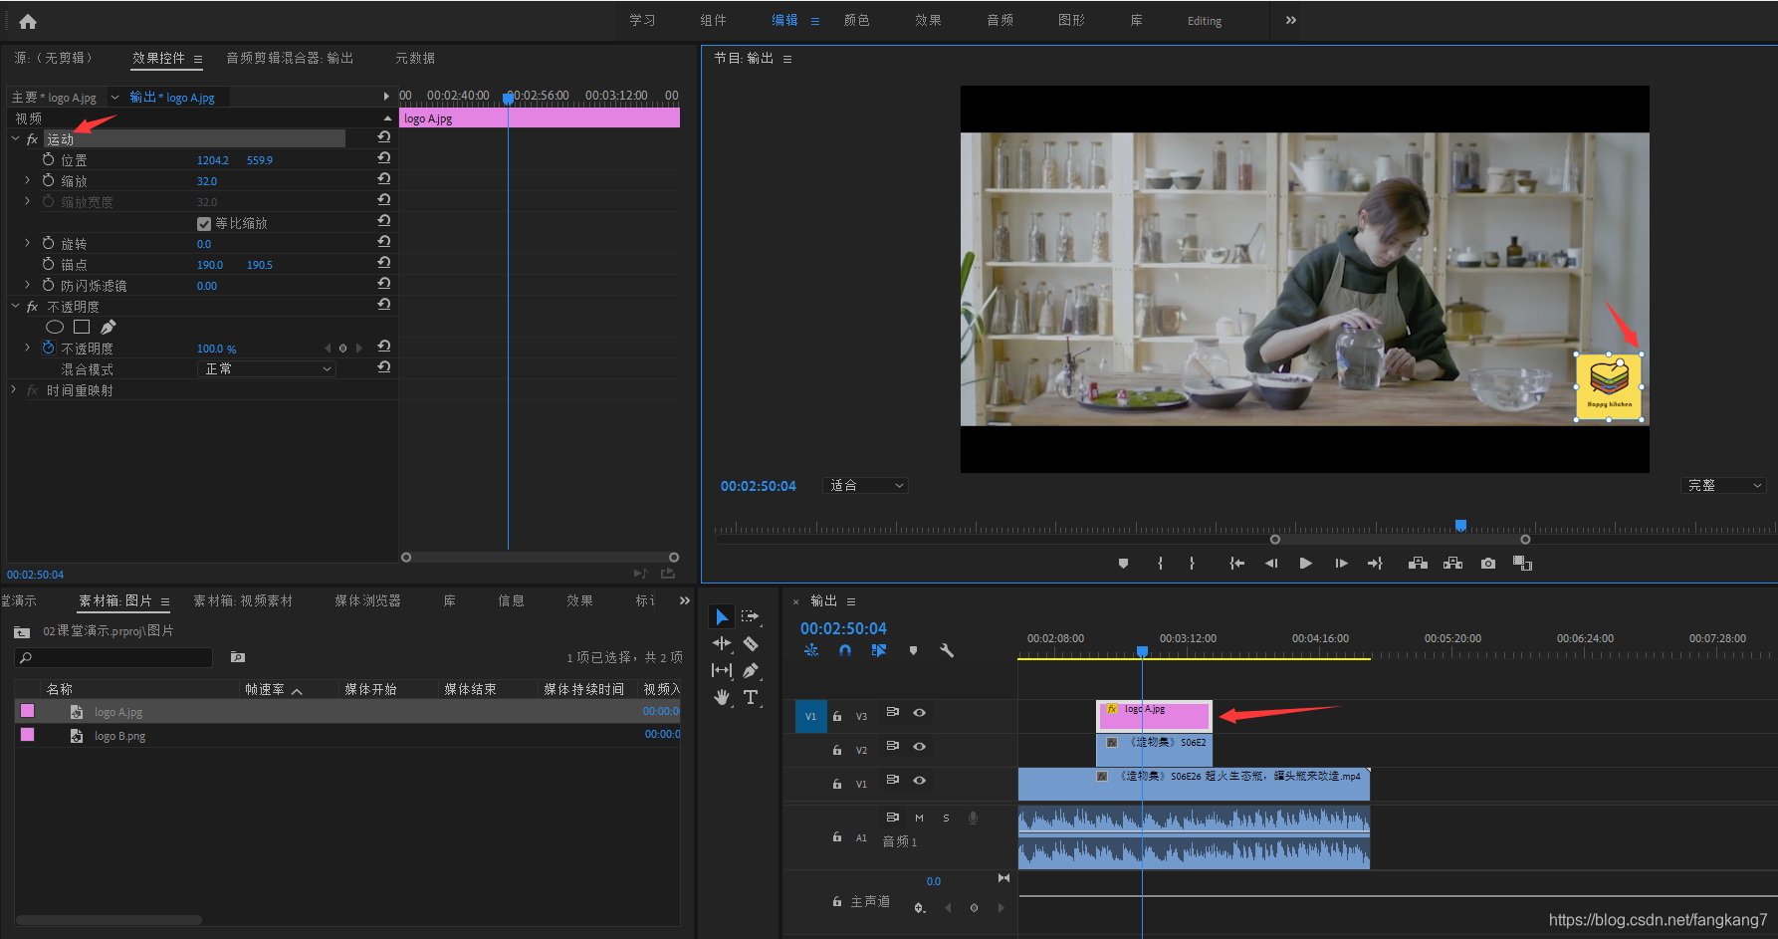Select the Track Select Forward tool
This screenshot has height=939, width=1778.
click(751, 617)
